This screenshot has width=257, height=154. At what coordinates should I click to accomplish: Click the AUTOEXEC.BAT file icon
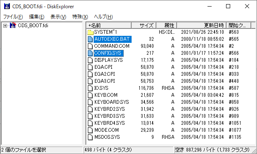(x=90, y=39)
